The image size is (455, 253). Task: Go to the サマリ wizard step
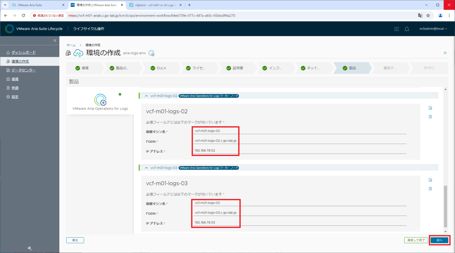(x=429, y=68)
